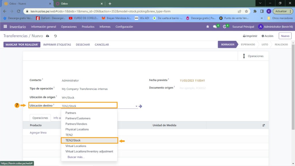Toggle the Ubicación destino dropdown arrow

coord(136,106)
